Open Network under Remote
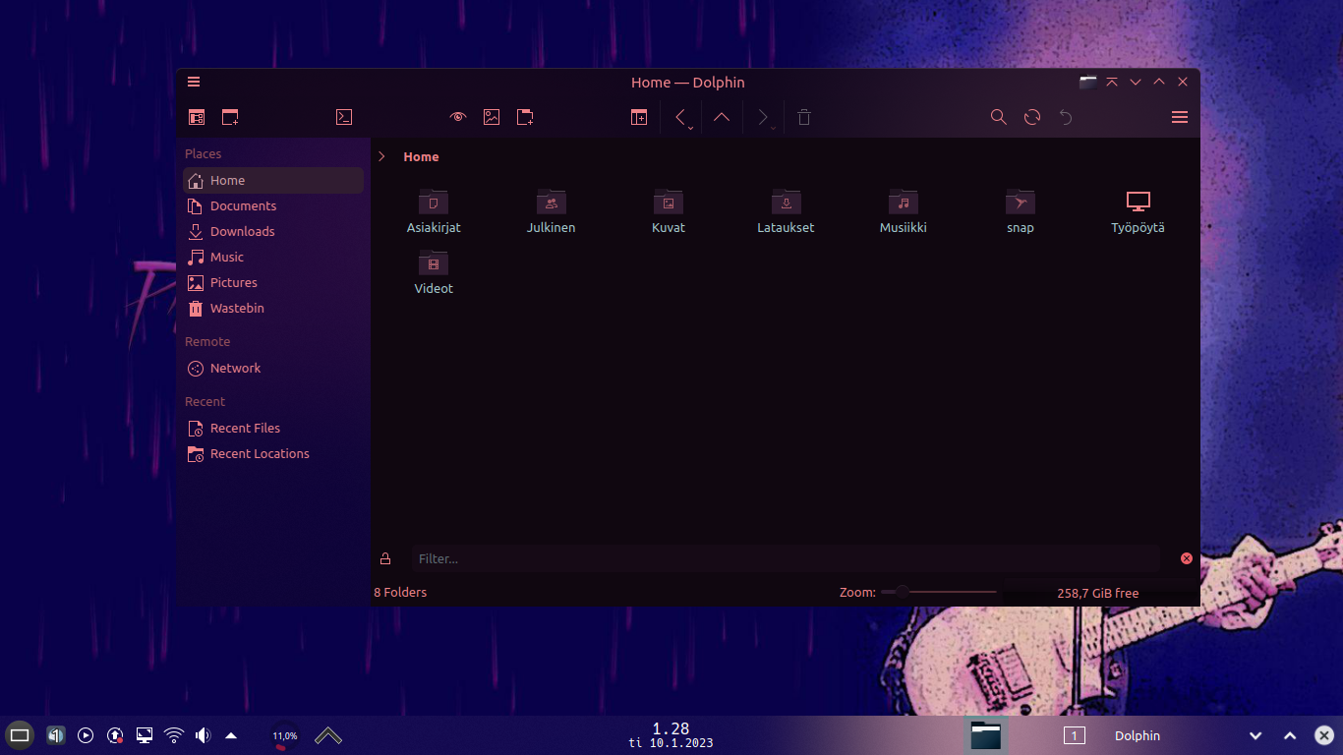This screenshot has height=755, width=1343. tap(273, 368)
